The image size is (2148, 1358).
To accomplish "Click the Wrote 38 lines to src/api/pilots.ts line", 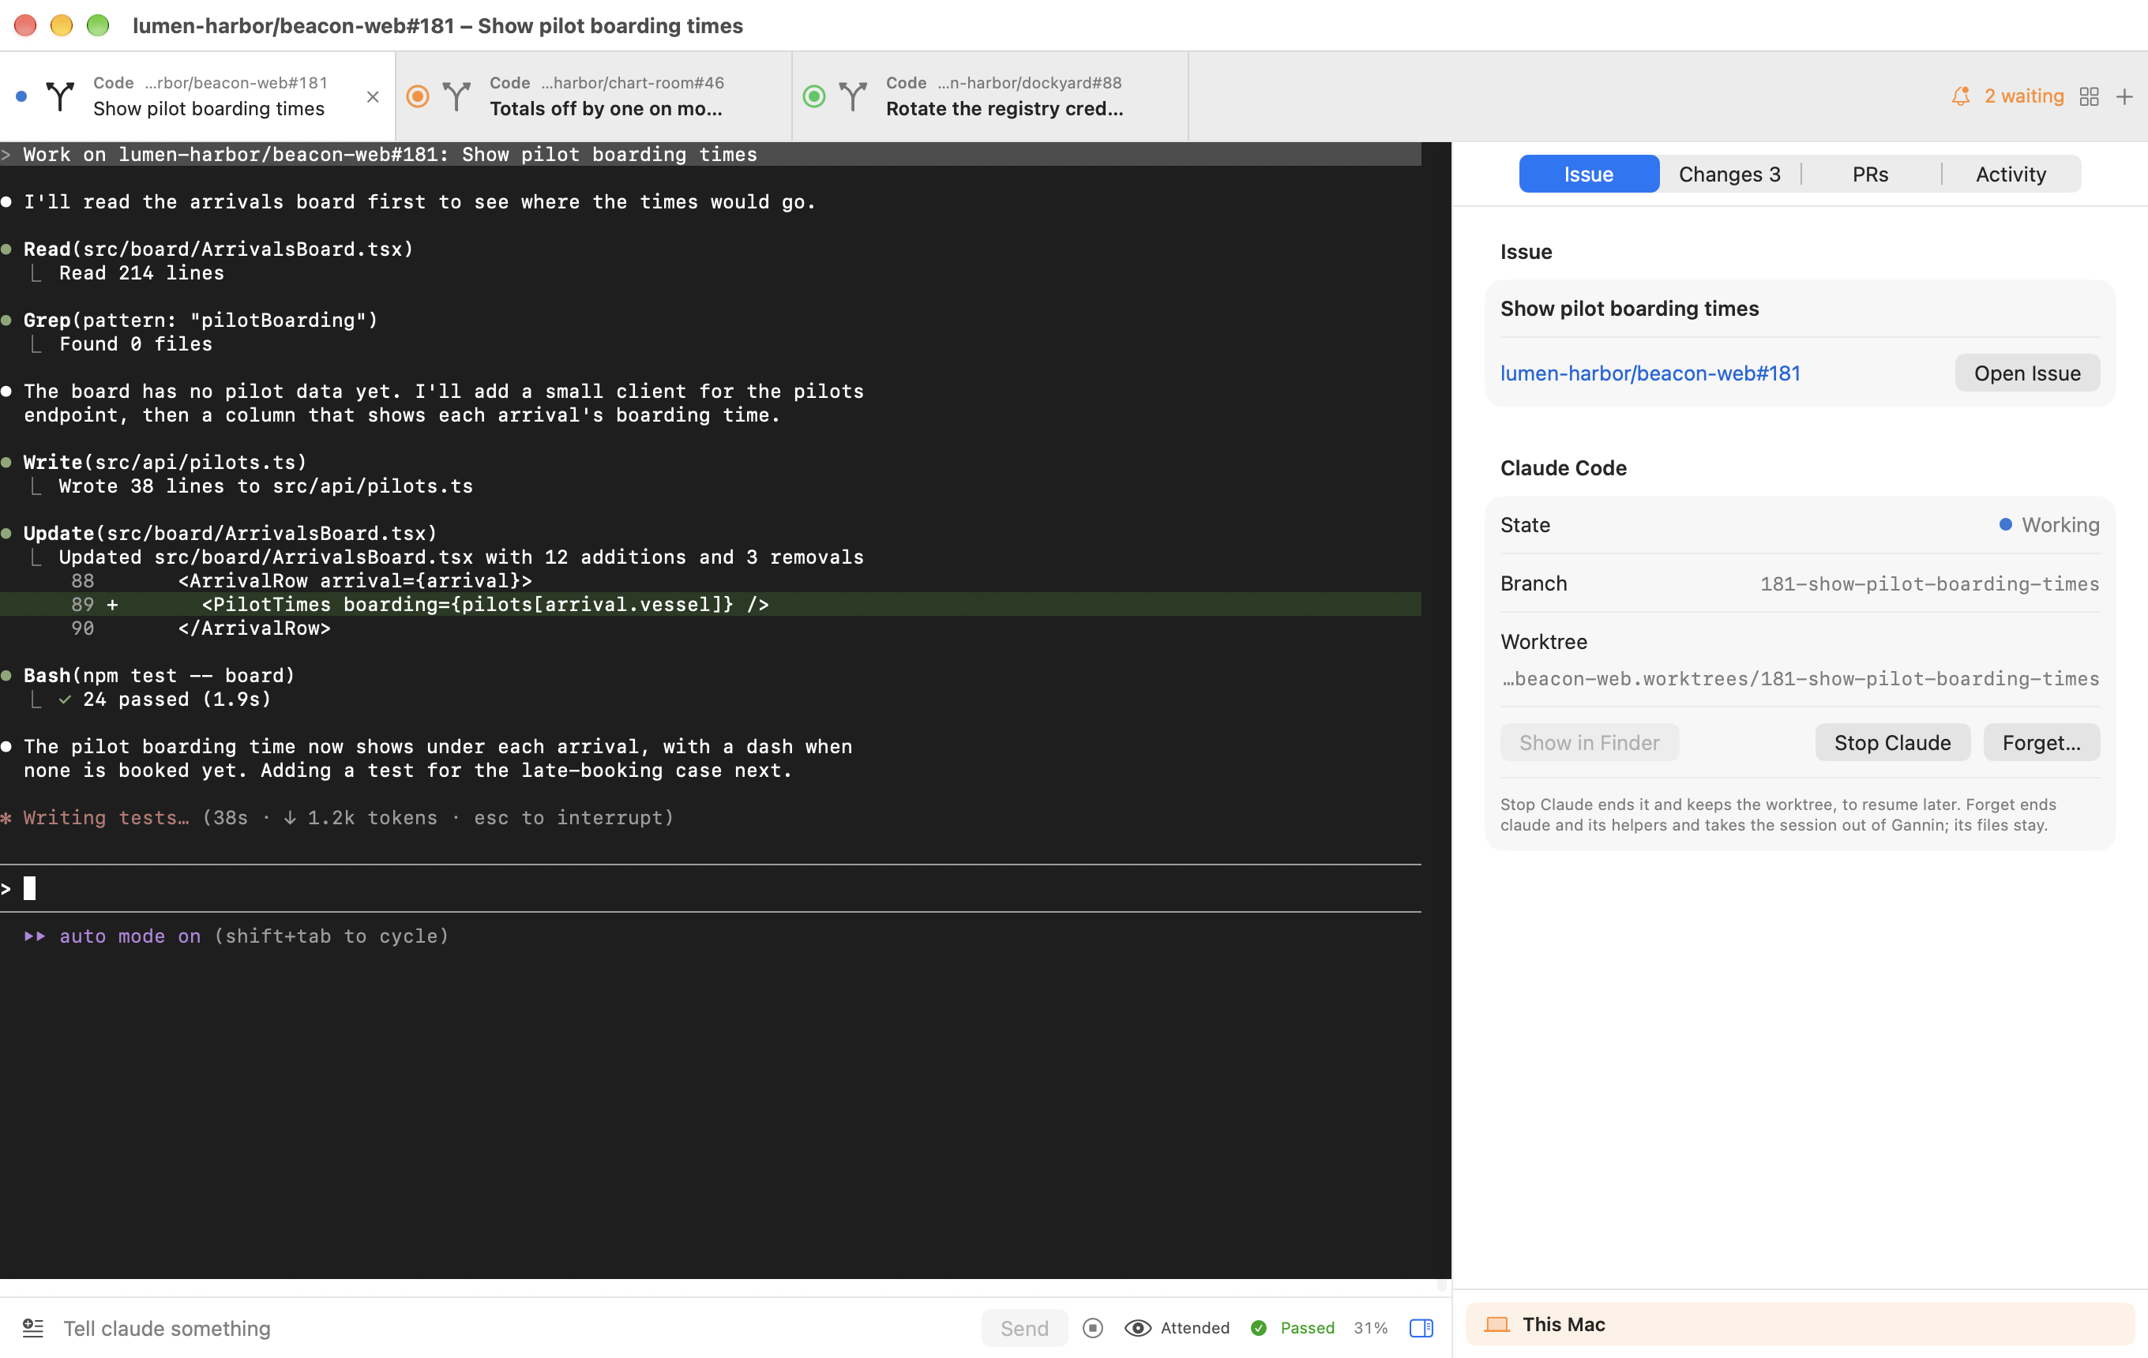I will click(x=266, y=486).
